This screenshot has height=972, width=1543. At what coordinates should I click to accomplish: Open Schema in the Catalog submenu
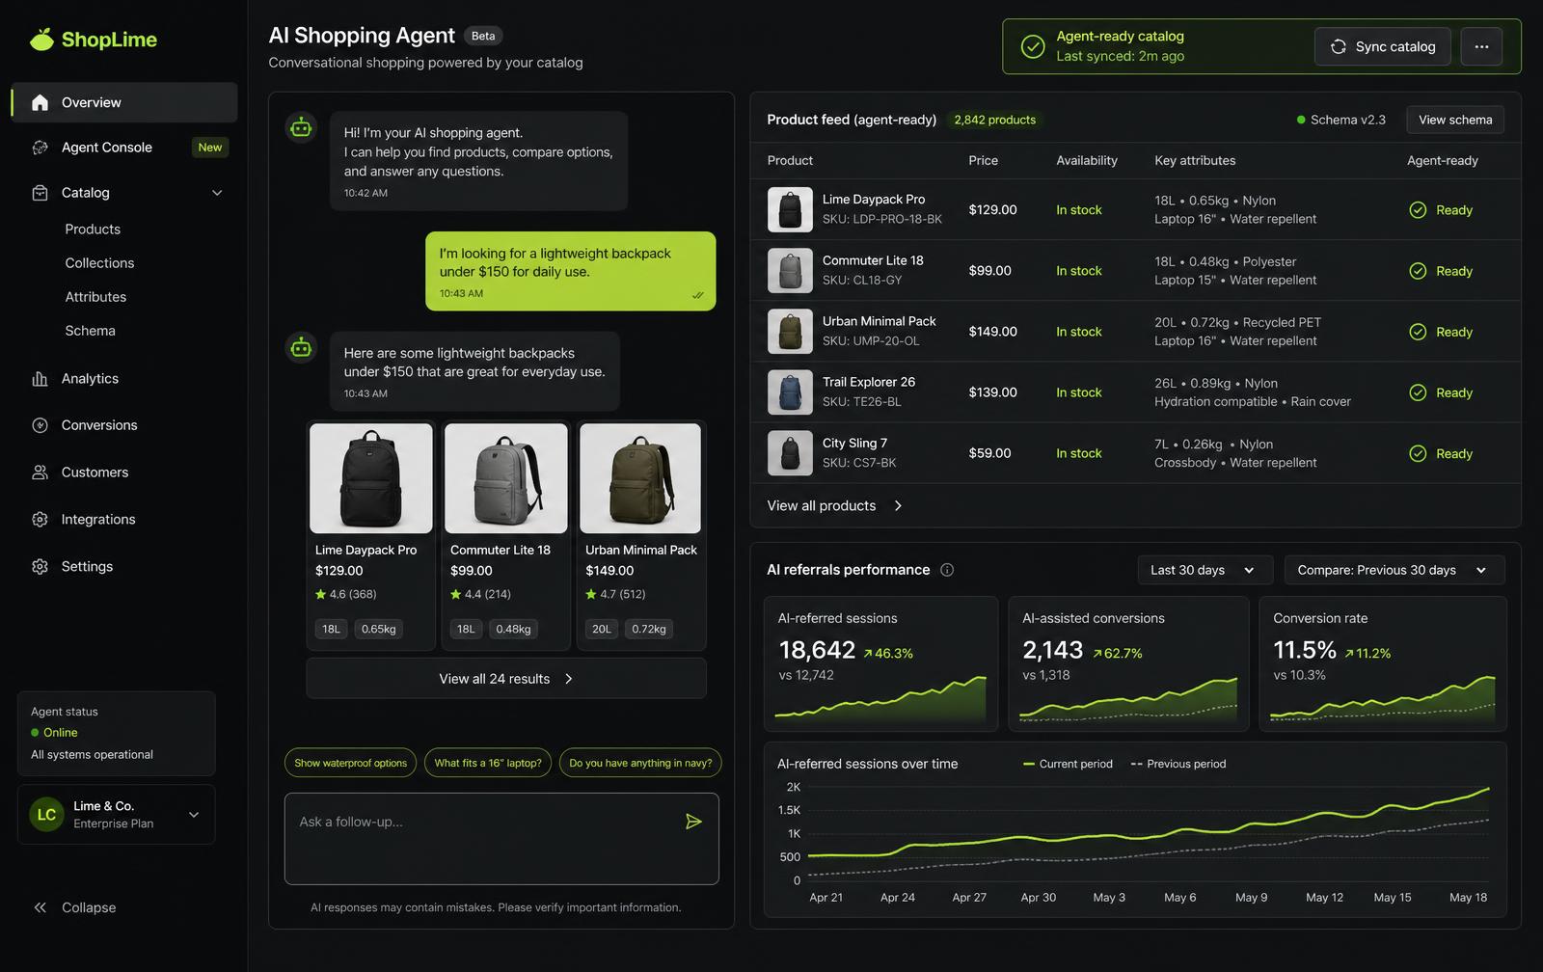point(90,331)
